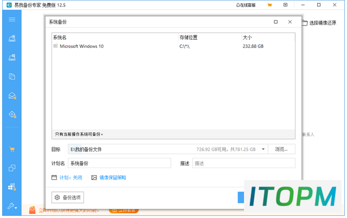Click 选择镜像还原 folder button
The image size is (347, 218).
coord(319,23)
